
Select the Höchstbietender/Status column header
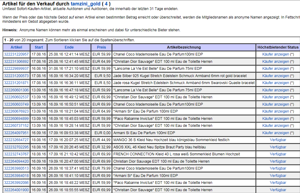tap(278, 47)
